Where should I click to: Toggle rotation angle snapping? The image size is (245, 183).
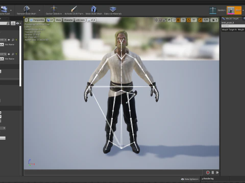click(x=189, y=20)
